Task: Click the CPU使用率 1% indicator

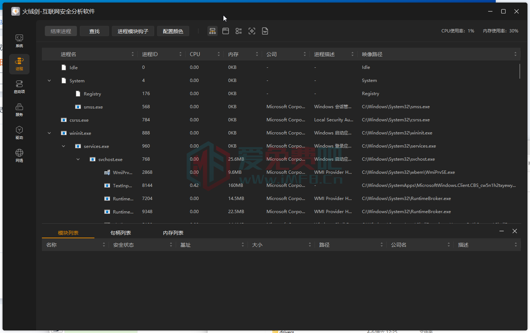Action: [458, 31]
